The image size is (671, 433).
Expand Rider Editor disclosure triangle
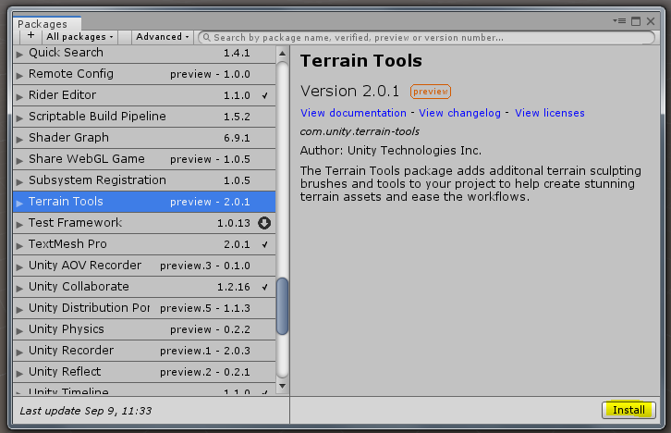point(19,96)
